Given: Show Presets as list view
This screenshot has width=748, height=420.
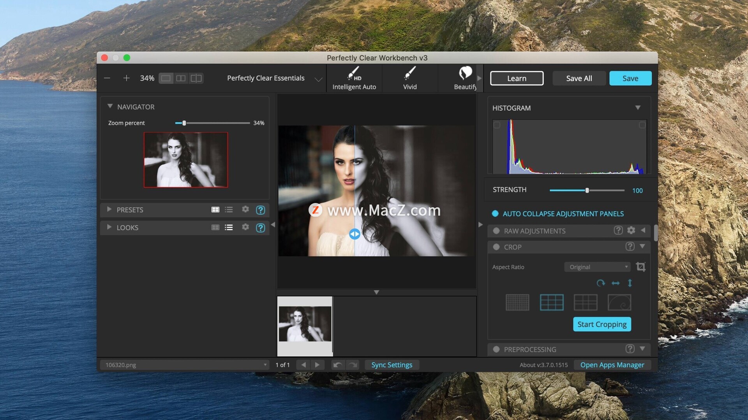Looking at the screenshot, I should coord(229,210).
